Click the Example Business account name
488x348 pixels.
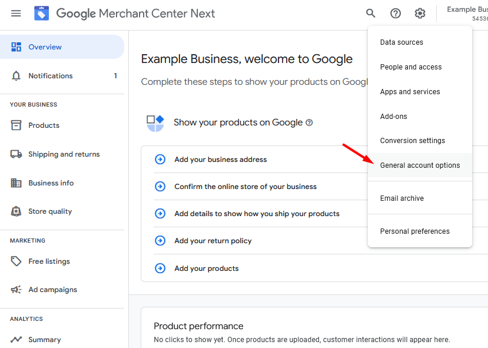[x=467, y=9]
